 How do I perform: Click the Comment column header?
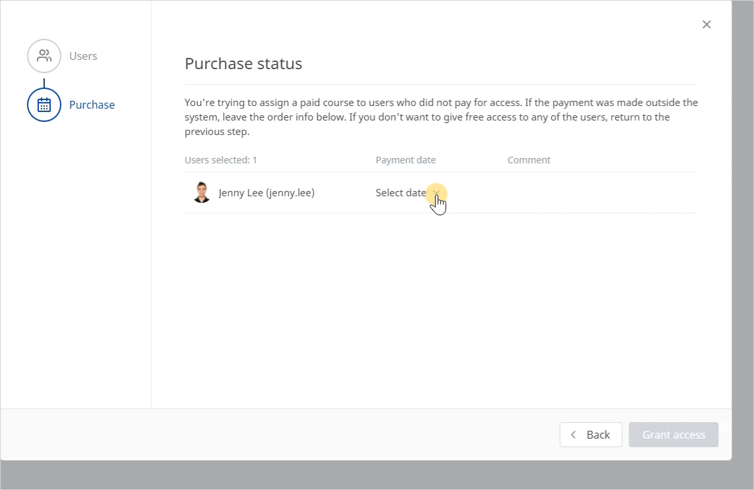pos(529,160)
